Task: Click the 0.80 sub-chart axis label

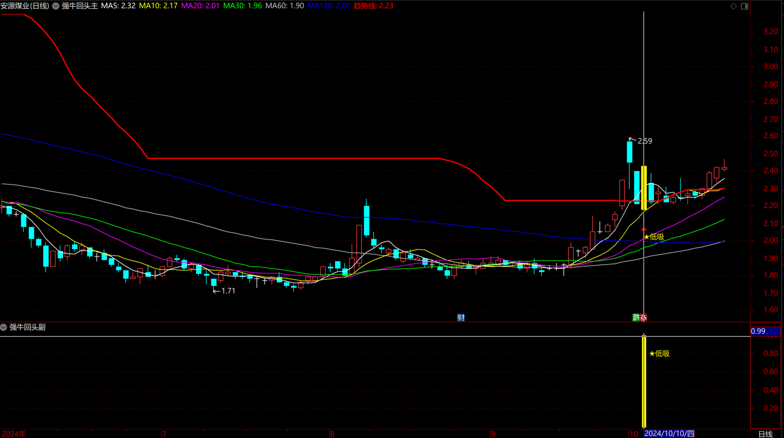Action: pos(771,354)
